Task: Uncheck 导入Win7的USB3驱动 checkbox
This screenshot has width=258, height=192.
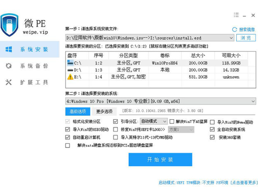Action: (x=67, y=129)
